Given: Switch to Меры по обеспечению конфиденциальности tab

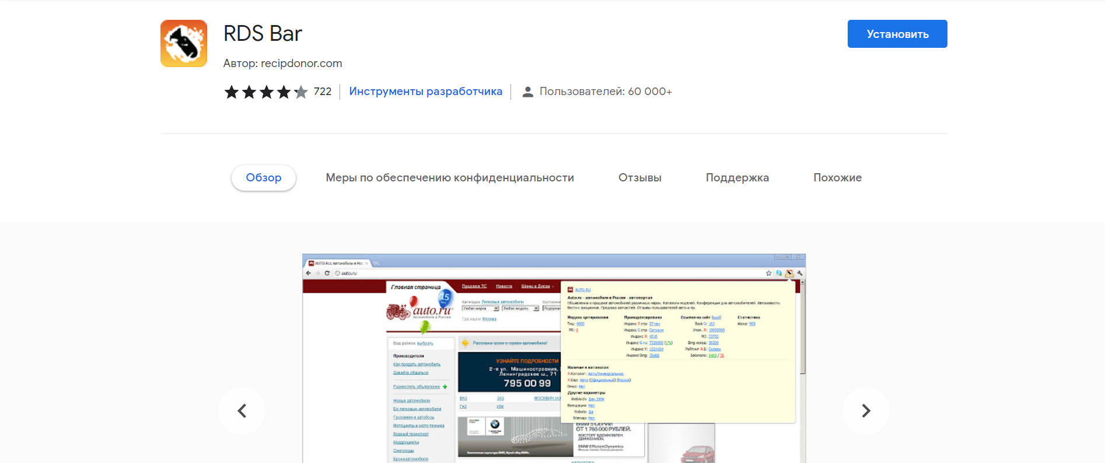Looking at the screenshot, I should pos(450,178).
